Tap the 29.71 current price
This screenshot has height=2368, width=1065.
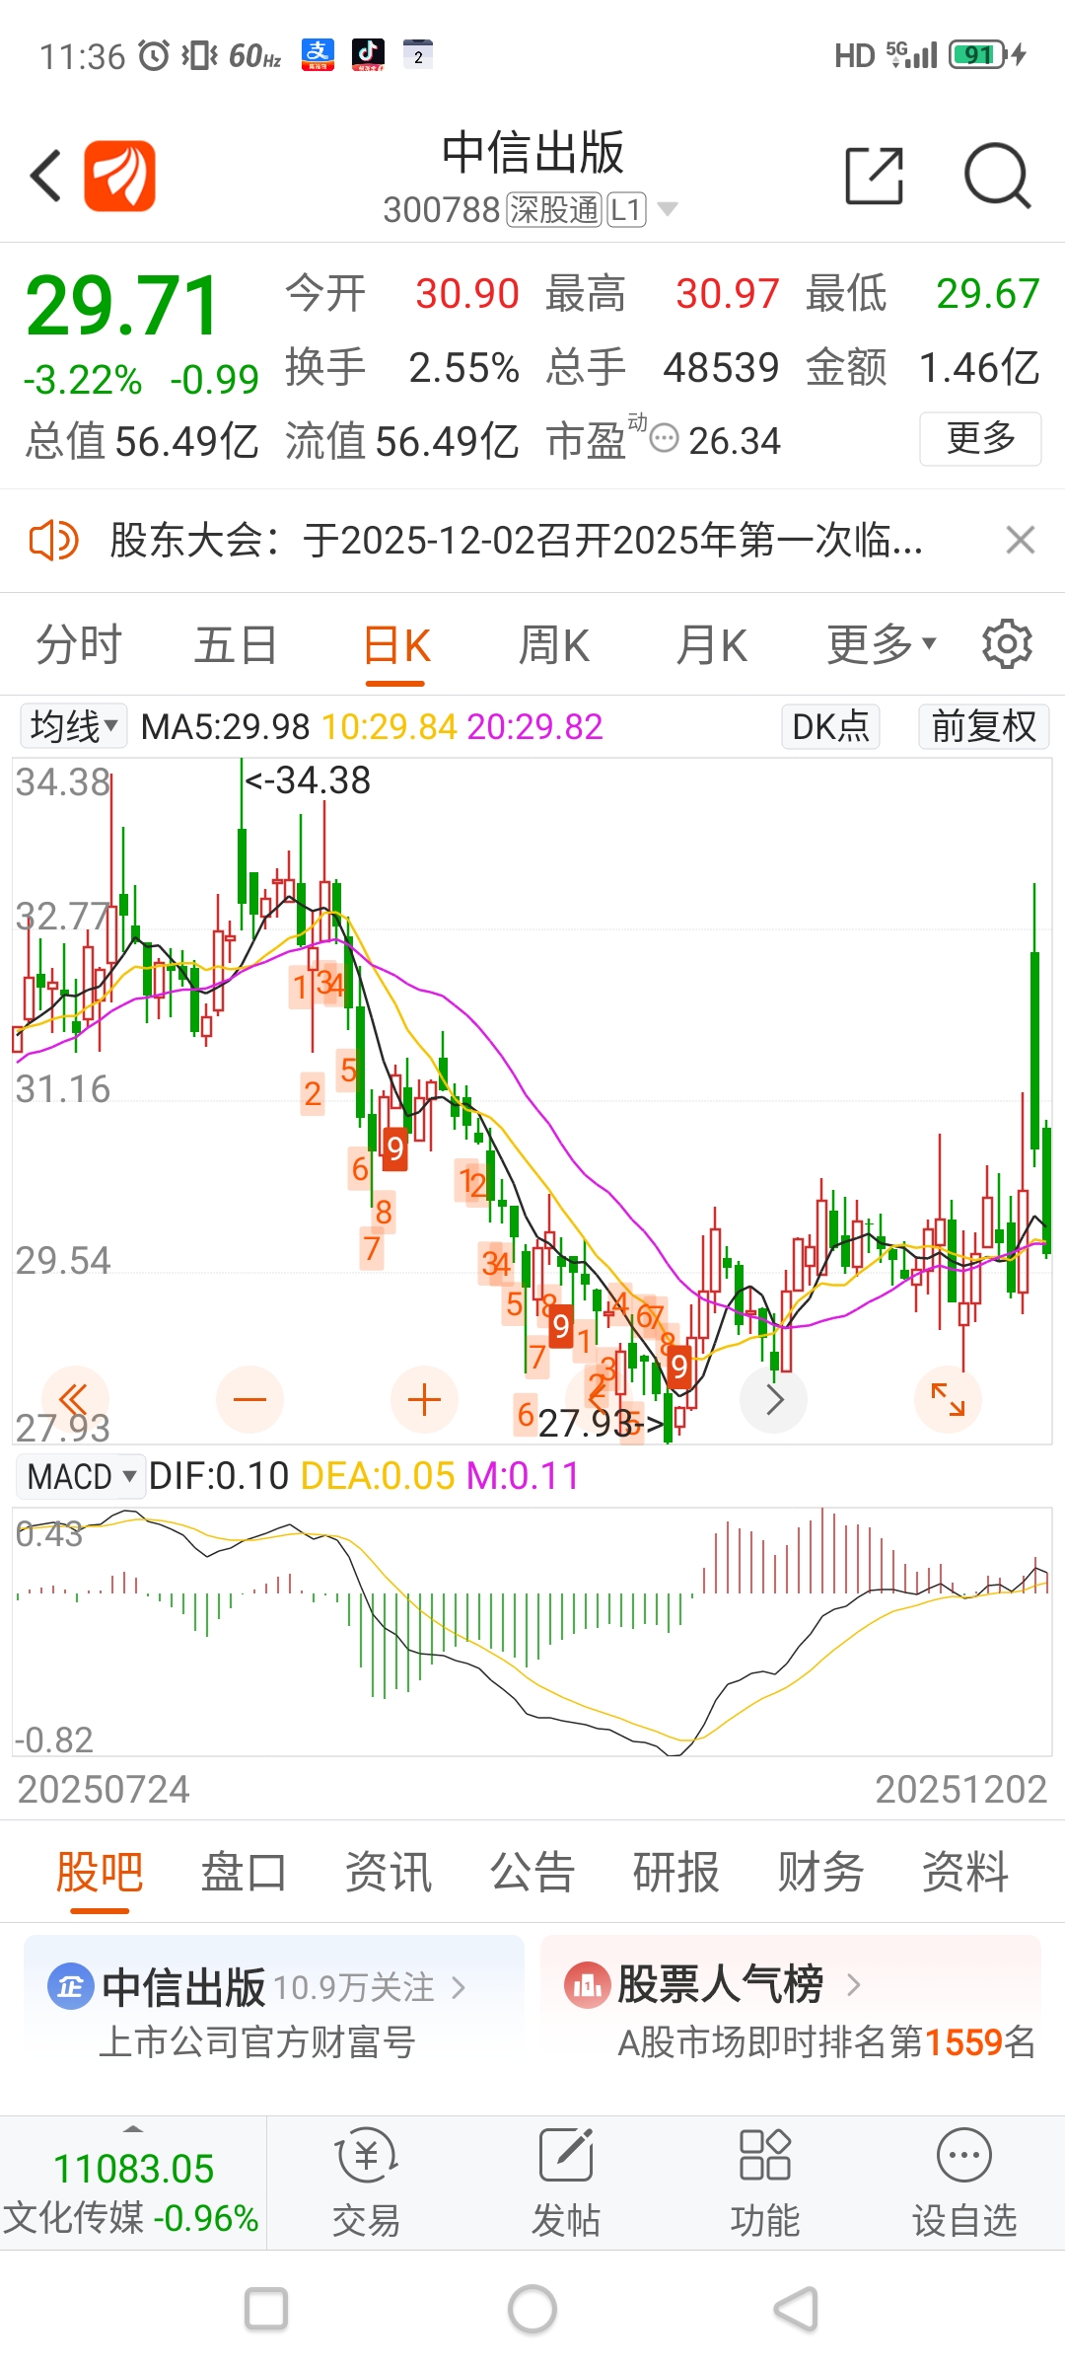(x=121, y=306)
